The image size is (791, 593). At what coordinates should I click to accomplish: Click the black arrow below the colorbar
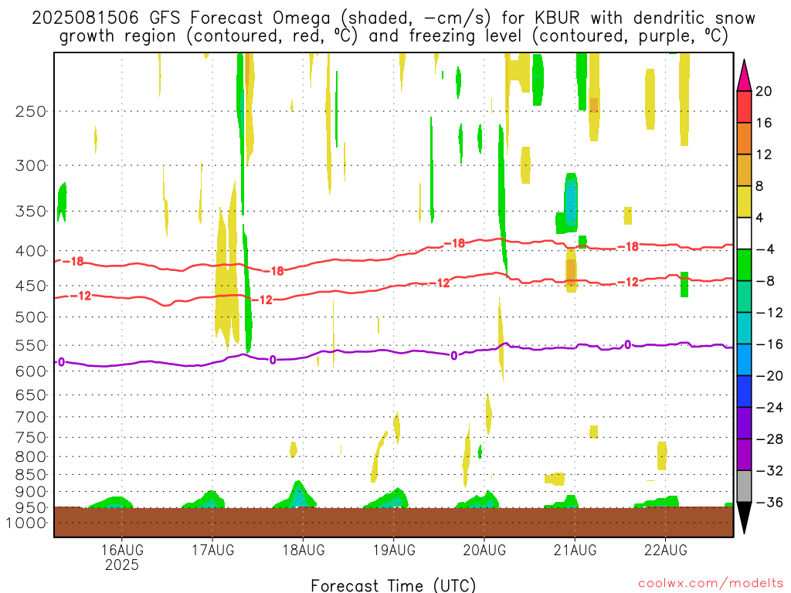pos(744,517)
